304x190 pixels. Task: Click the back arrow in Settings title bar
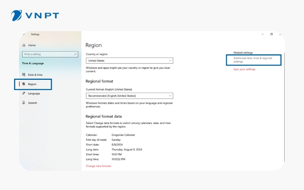point(25,35)
